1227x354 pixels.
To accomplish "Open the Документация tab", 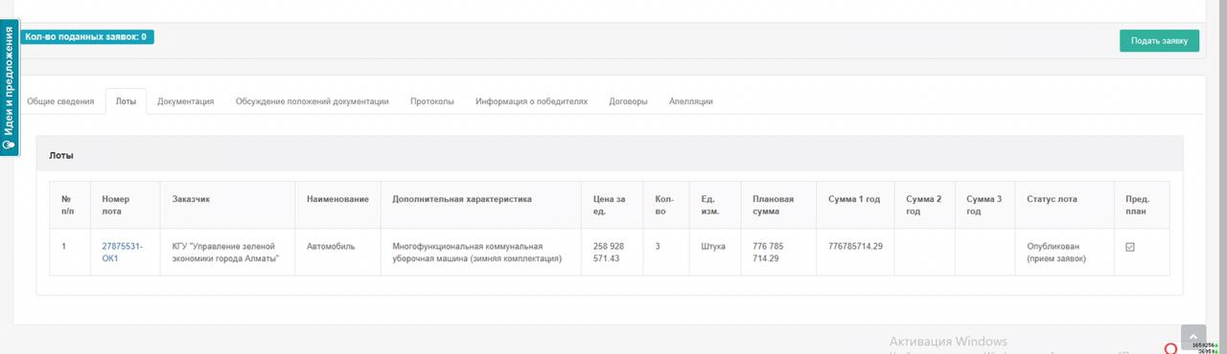I will tap(186, 101).
